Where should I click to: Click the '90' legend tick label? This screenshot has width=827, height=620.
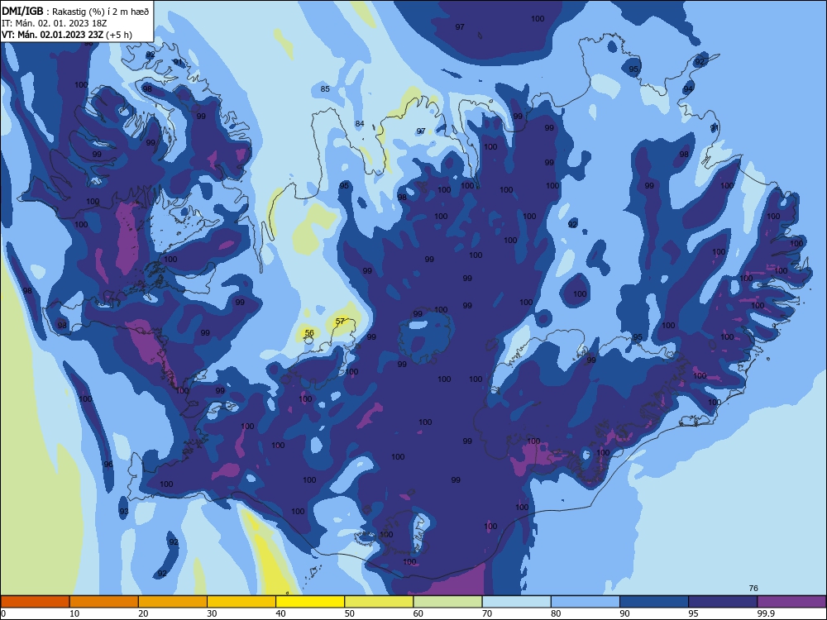coord(624,613)
